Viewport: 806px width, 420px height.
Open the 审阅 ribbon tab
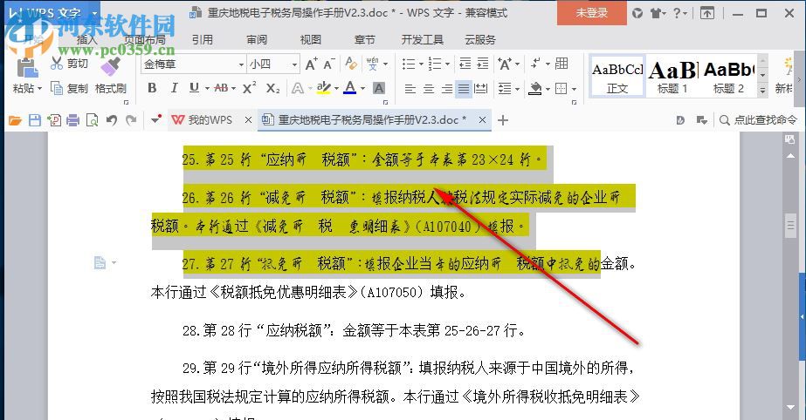click(257, 39)
